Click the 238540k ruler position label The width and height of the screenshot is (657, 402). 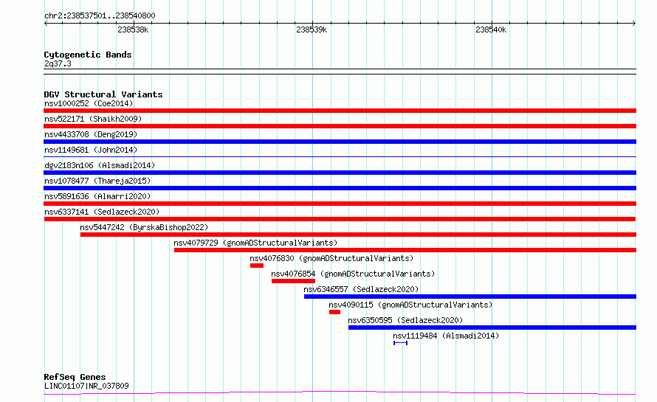pyautogui.click(x=491, y=30)
